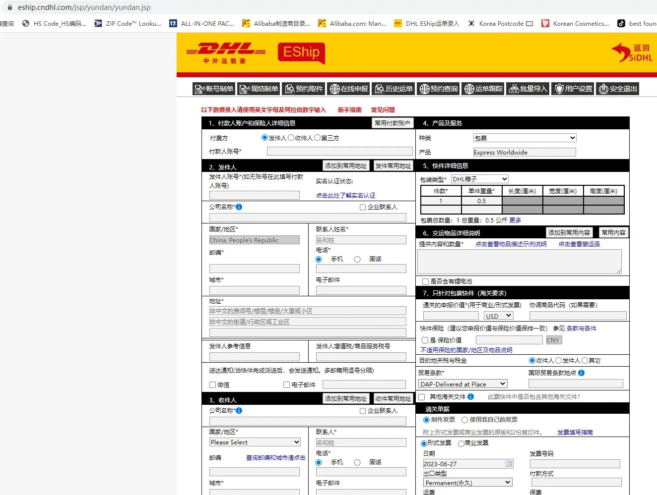Open 运单跟踪 waybill tracking
This screenshot has height=495, width=657.
483,89
